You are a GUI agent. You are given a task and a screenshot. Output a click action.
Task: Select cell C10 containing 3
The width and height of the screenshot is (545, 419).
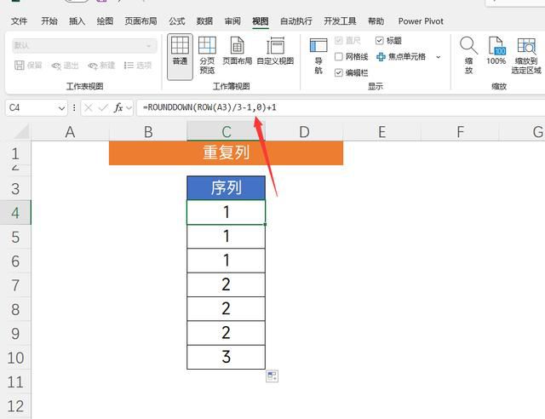coord(226,357)
